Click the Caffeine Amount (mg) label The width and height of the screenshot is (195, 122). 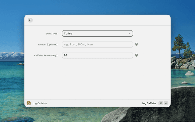tap(46, 56)
